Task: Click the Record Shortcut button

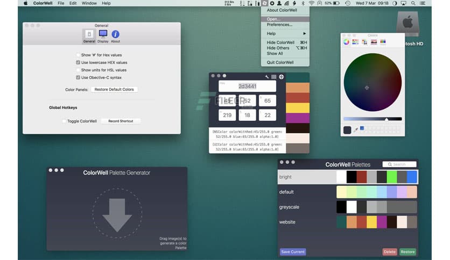Action: pos(121,121)
